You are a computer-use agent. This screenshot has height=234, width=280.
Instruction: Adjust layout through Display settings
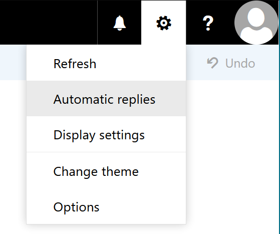pyautogui.click(x=106, y=134)
